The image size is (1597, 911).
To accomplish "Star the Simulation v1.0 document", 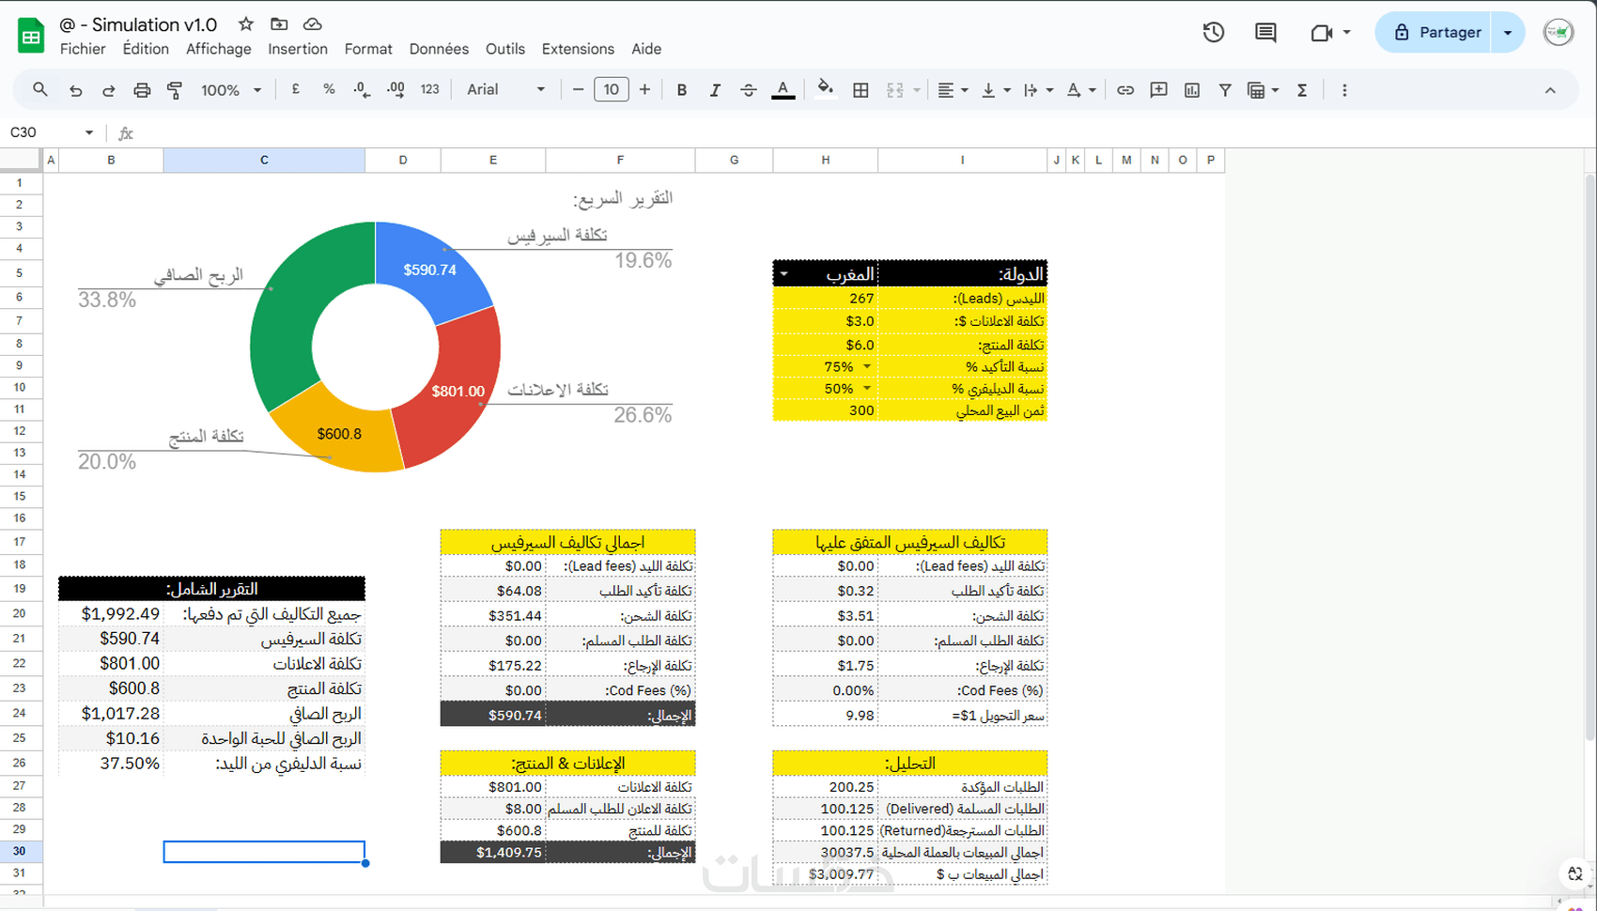I will pyautogui.click(x=246, y=24).
